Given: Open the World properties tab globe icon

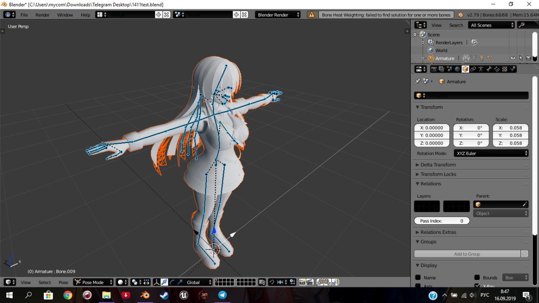Looking at the screenshot, I should [457, 69].
